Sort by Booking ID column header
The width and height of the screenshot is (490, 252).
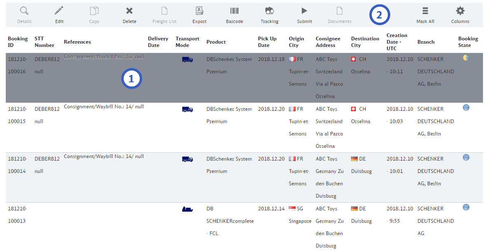tap(18, 42)
